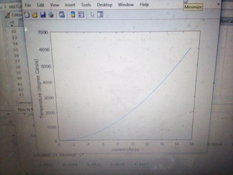Open the Tools menu
Viewport: 233px width, 175px height.
[x=86, y=5]
